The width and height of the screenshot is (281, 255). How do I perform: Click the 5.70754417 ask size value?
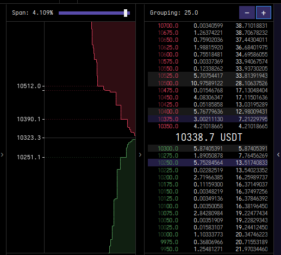point(208,76)
